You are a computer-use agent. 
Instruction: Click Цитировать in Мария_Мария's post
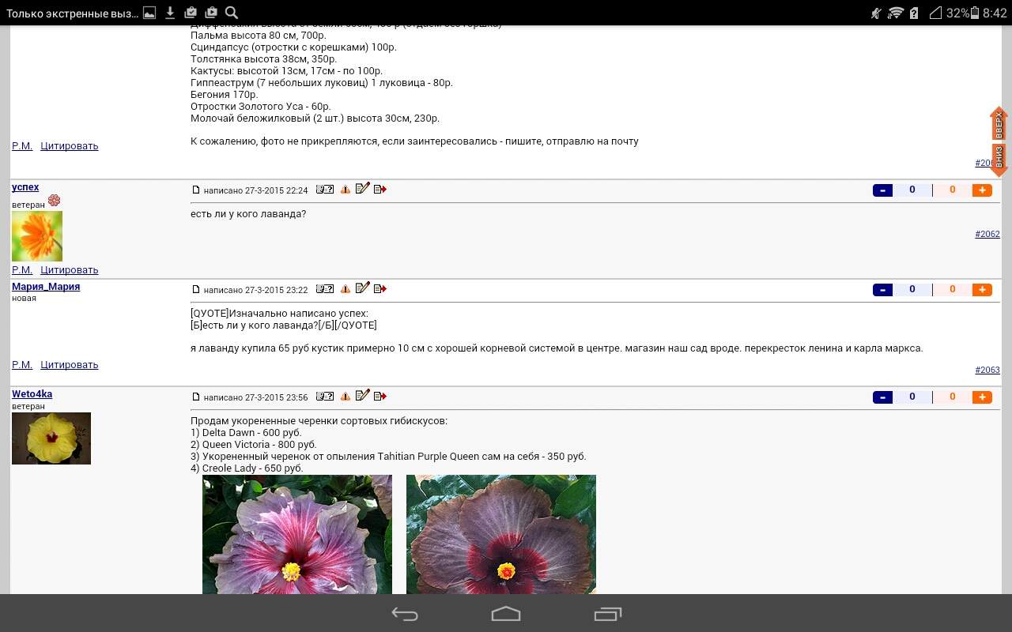click(70, 365)
